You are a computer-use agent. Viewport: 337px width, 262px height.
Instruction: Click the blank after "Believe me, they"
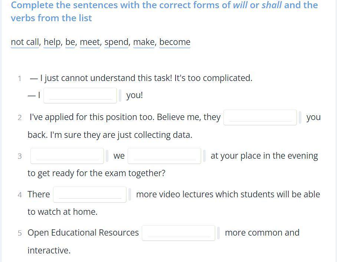point(260,117)
